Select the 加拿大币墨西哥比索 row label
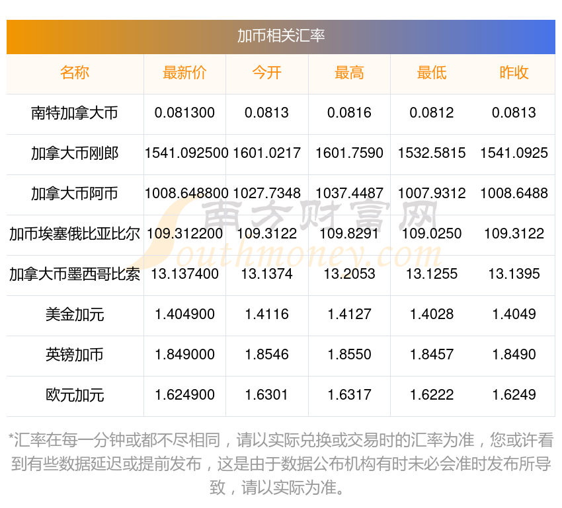The image size is (562, 508). click(75, 274)
